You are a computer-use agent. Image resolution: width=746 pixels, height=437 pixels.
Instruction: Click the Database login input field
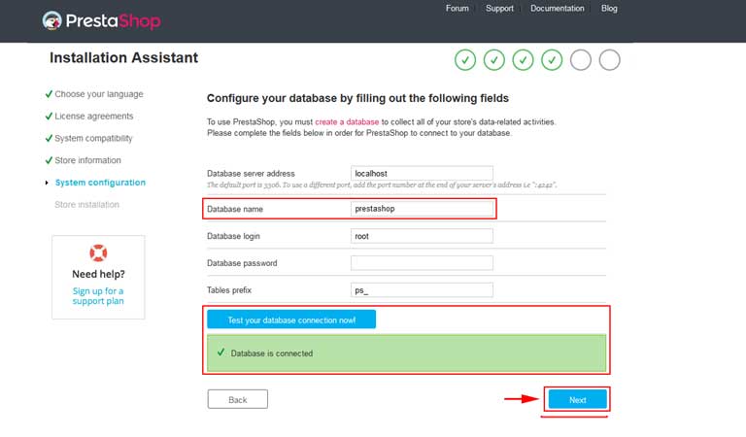422,236
